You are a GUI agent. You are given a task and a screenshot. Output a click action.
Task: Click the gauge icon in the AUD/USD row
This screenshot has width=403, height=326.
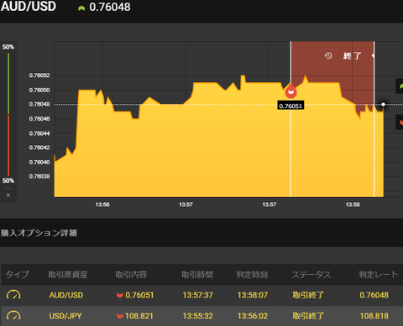pyautogui.click(x=13, y=295)
